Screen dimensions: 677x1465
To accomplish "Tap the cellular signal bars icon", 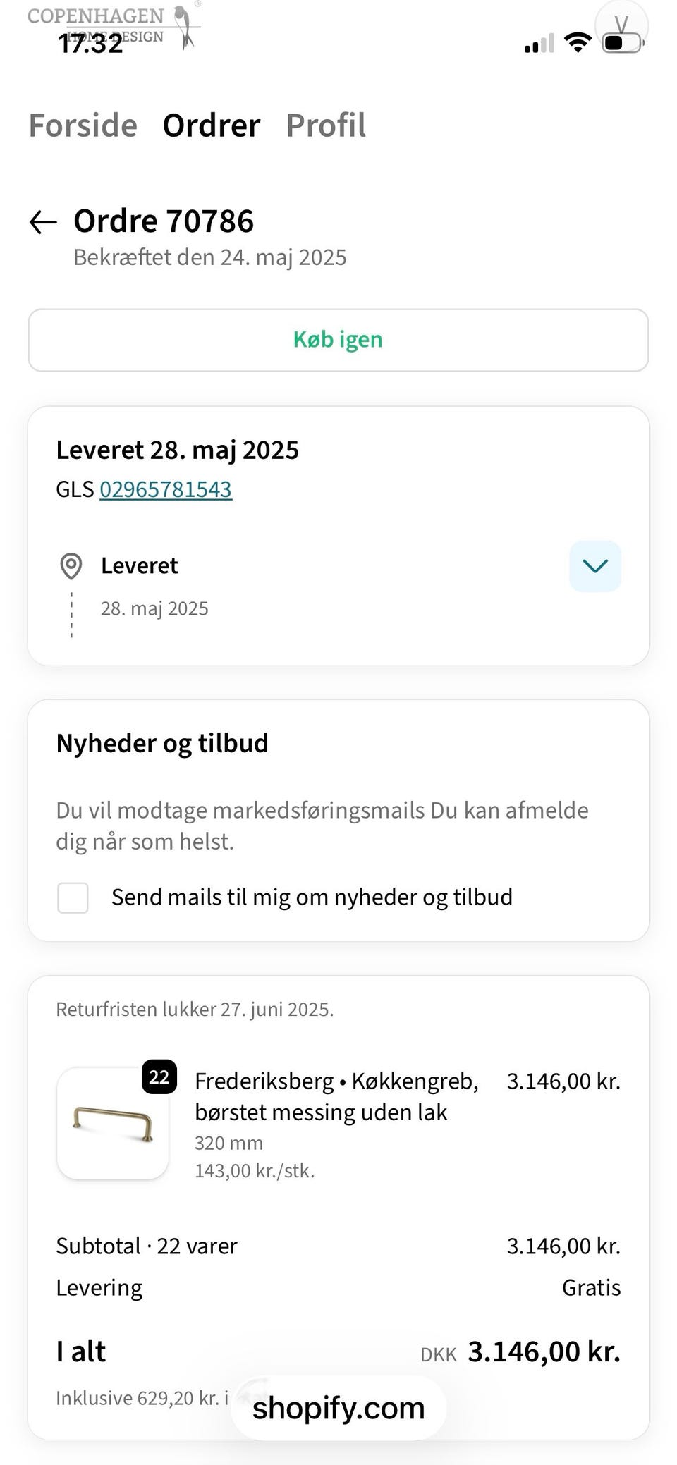I will [539, 44].
